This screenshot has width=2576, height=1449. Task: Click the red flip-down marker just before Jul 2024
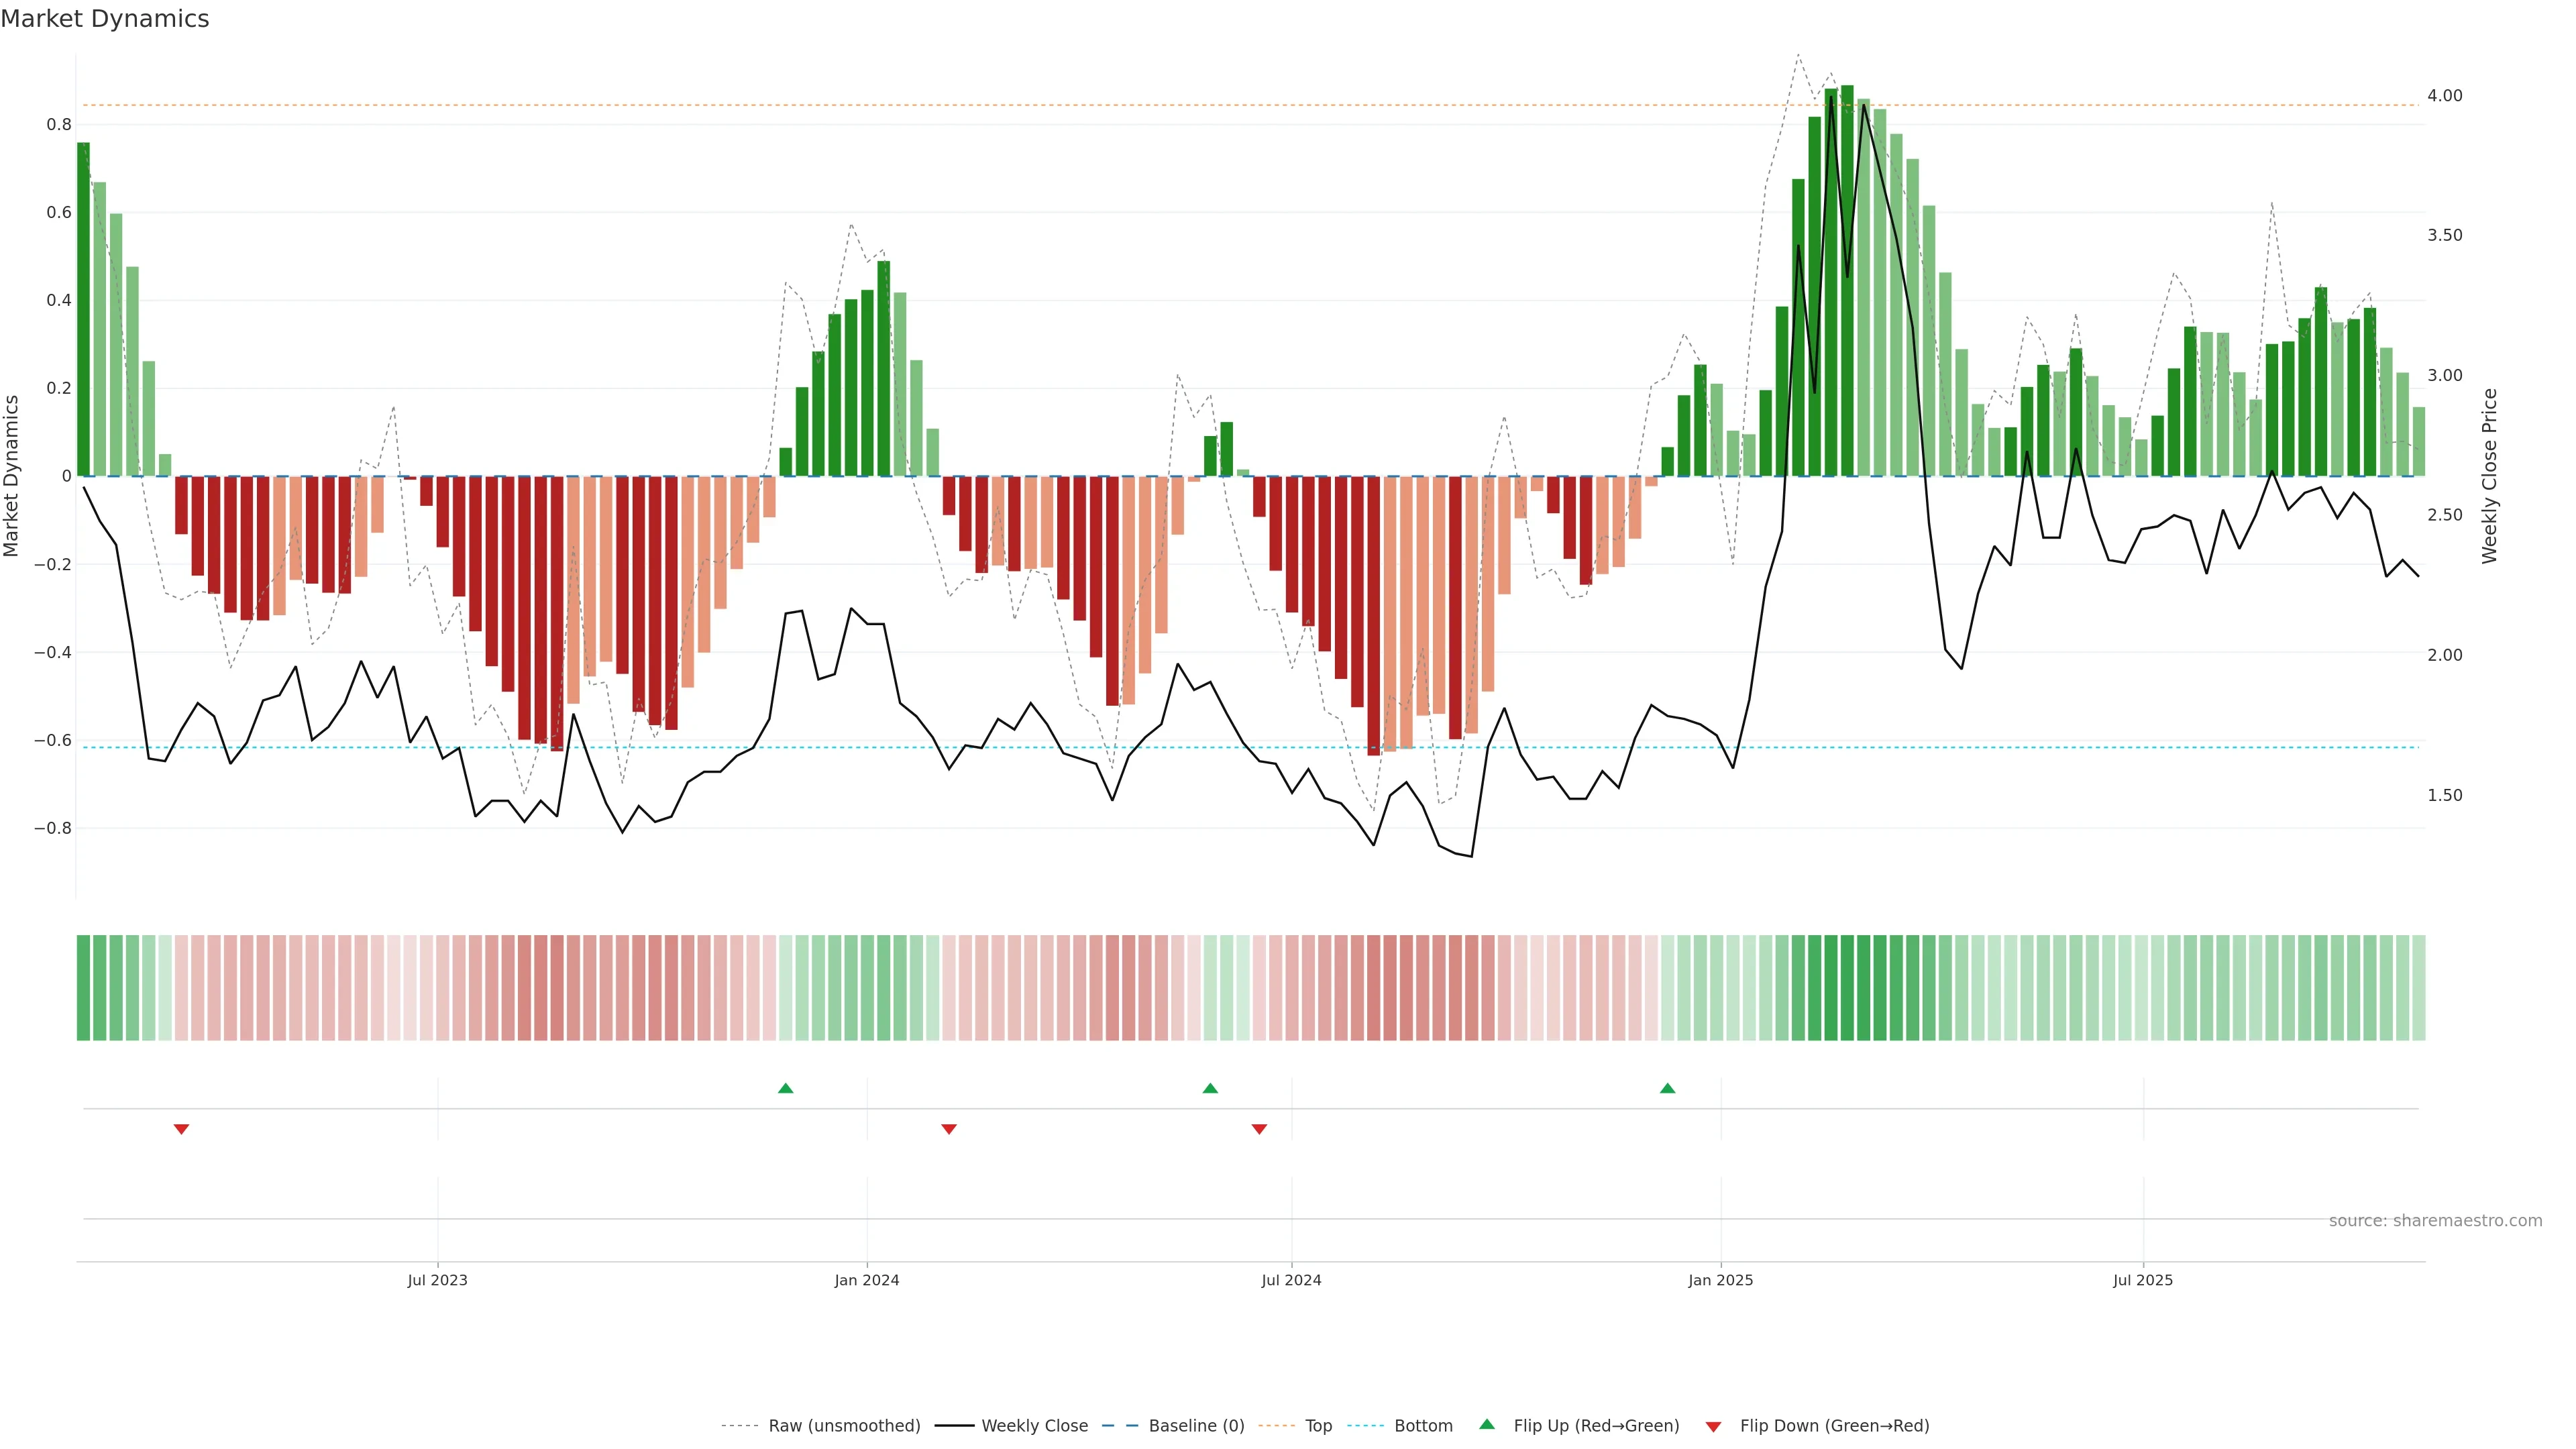pyautogui.click(x=1259, y=1129)
